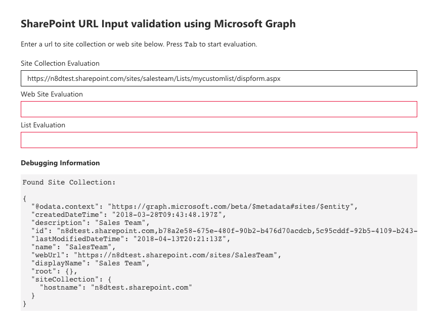The width and height of the screenshot is (438, 325).
Task: Click the Site Collection Evaluation URL field
Action: 218,78
